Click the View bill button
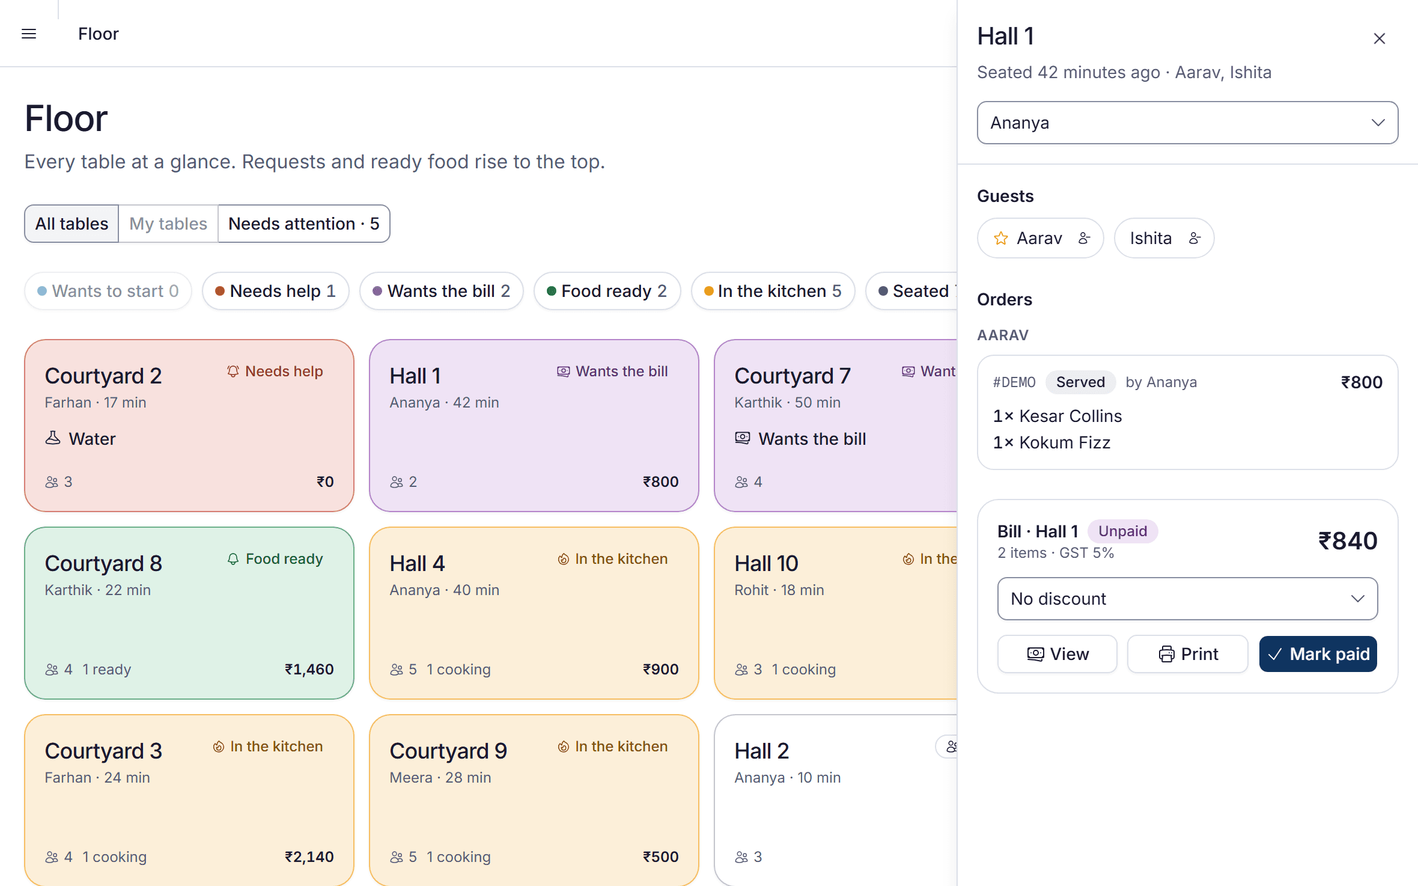Image resolution: width=1418 pixels, height=886 pixels. point(1057,654)
